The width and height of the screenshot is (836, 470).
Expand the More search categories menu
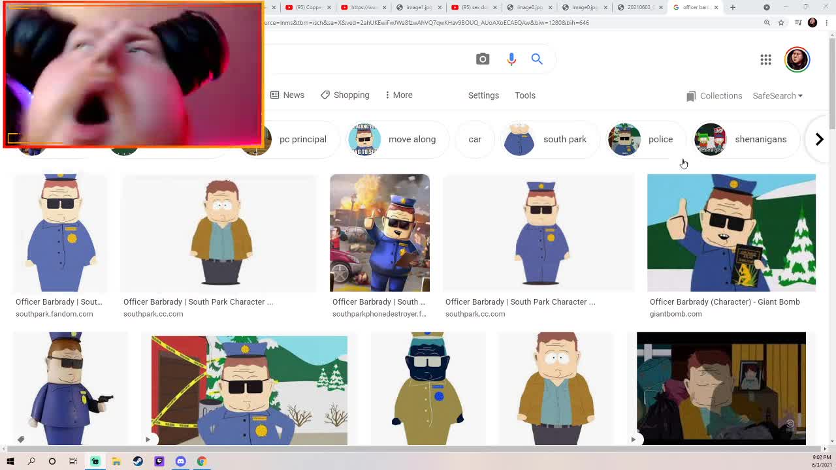398,95
